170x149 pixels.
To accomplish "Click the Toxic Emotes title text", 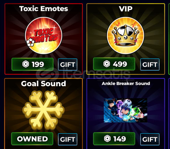I will [43, 8].
